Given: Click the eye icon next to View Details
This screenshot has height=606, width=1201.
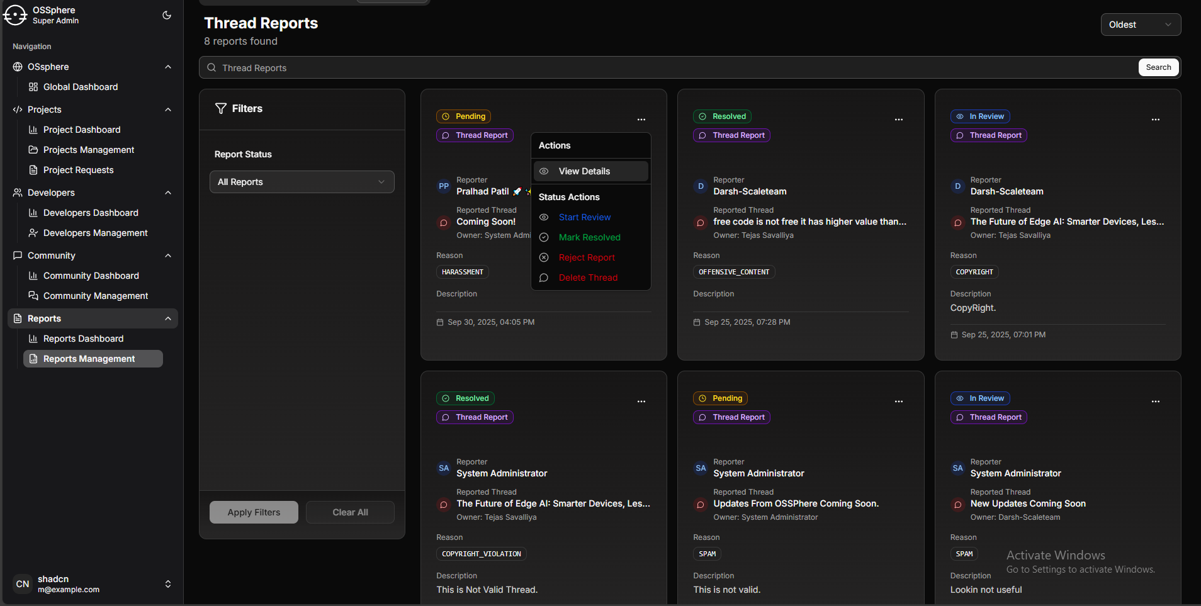Looking at the screenshot, I should tap(544, 171).
